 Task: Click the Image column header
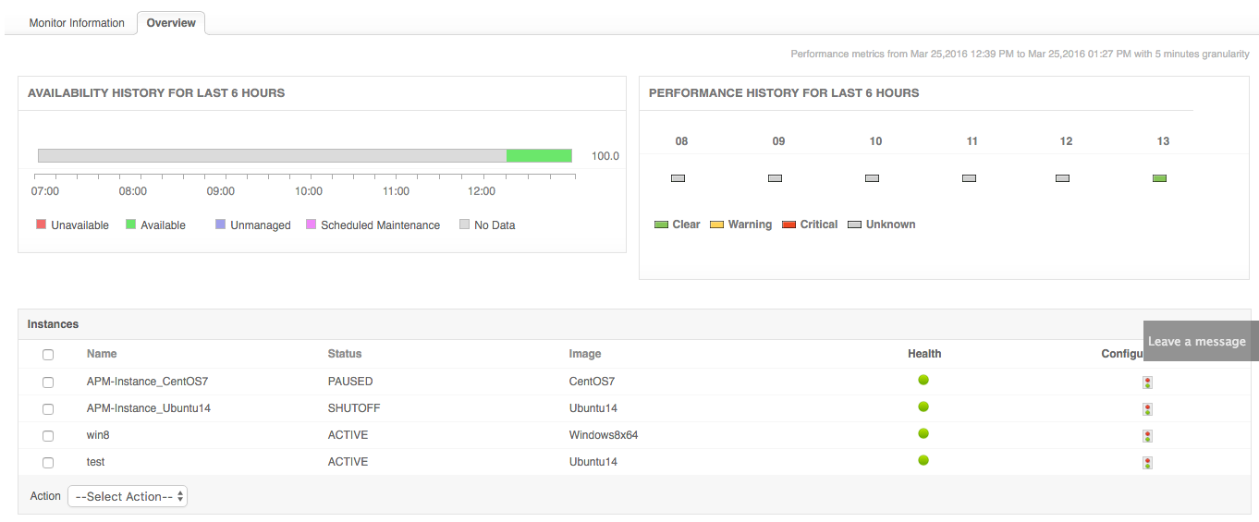585,354
